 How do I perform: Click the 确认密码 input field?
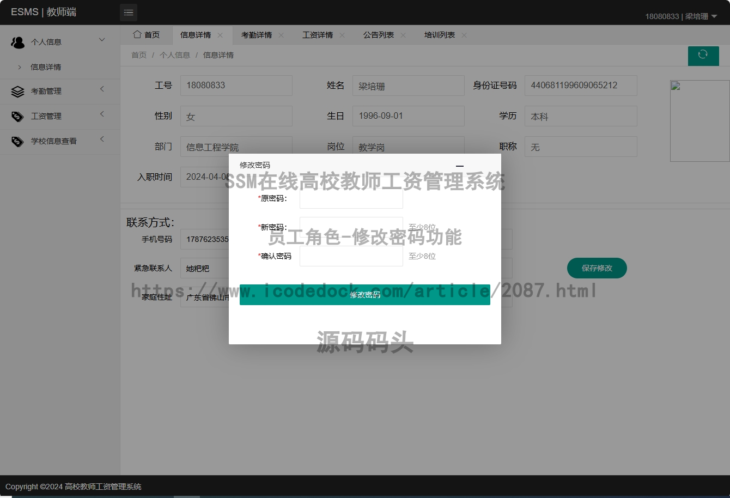[351, 256]
